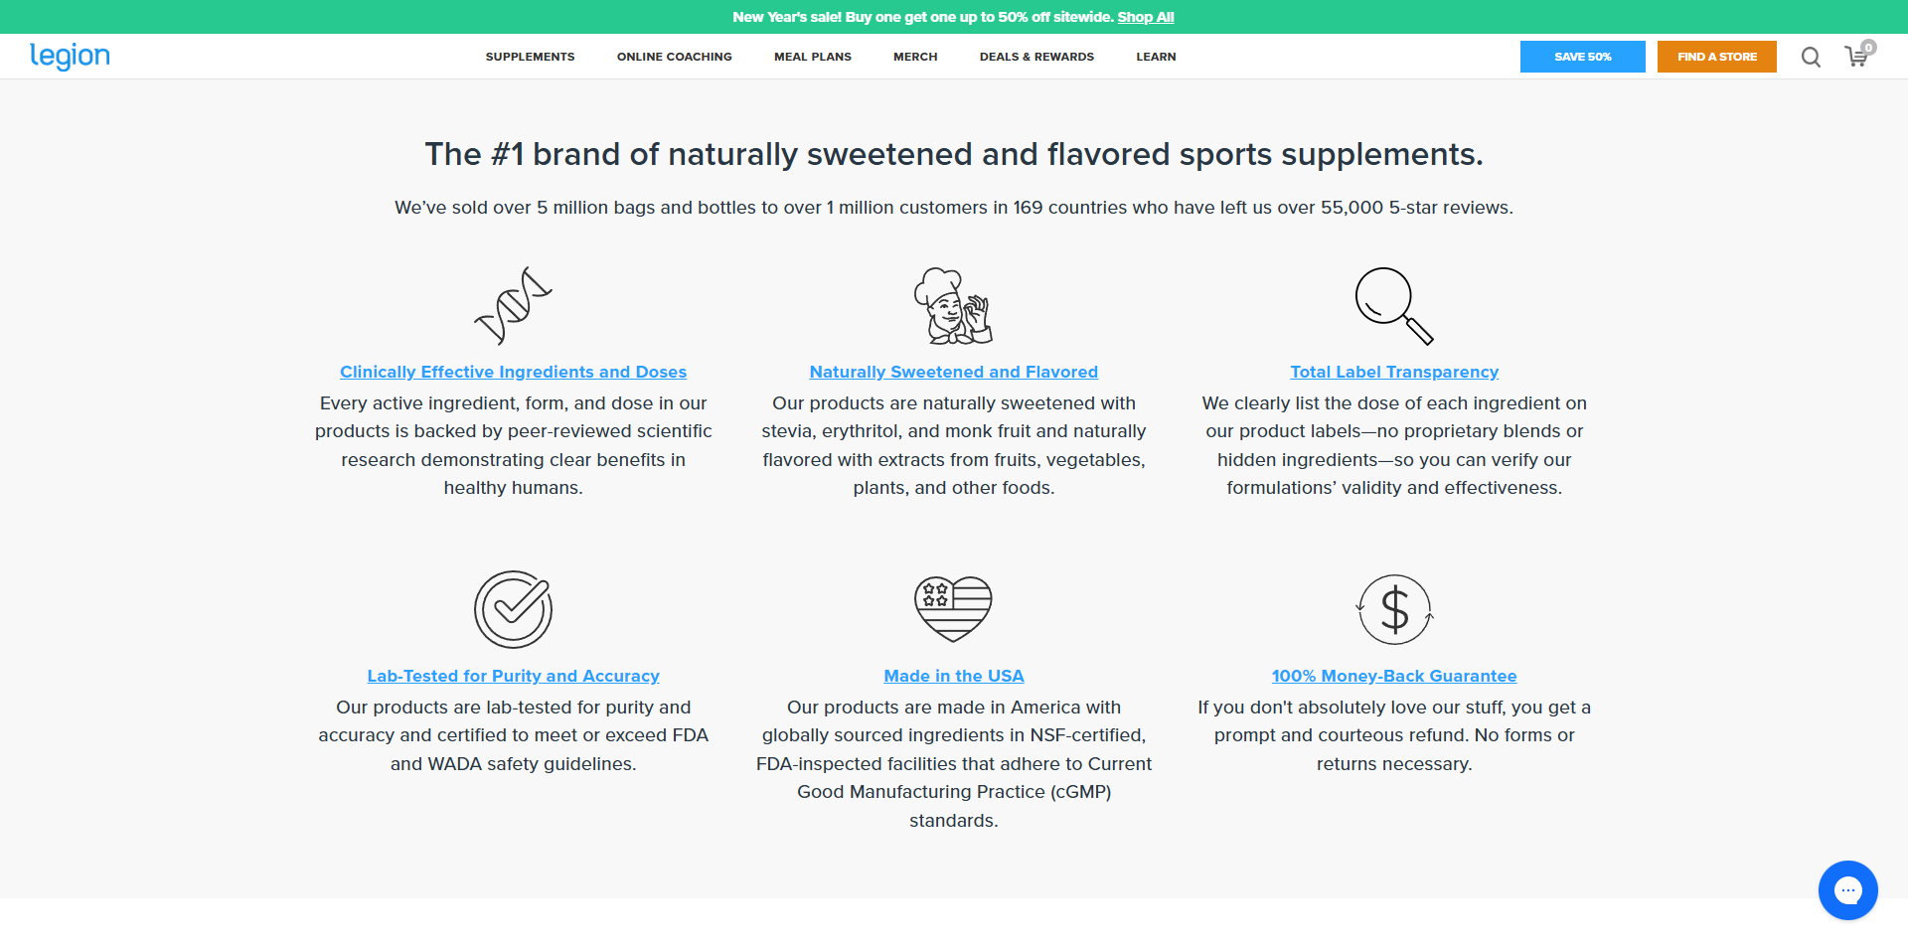Open the Supplements menu
The height and width of the screenshot is (947, 1908).
[x=530, y=57]
